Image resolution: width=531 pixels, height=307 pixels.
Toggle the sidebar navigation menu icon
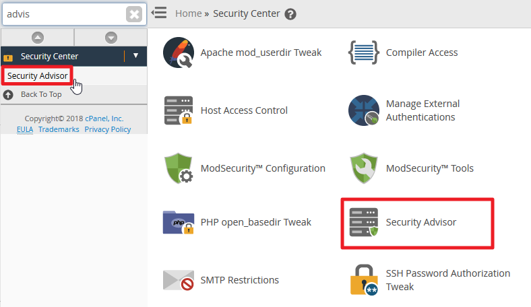pos(159,13)
